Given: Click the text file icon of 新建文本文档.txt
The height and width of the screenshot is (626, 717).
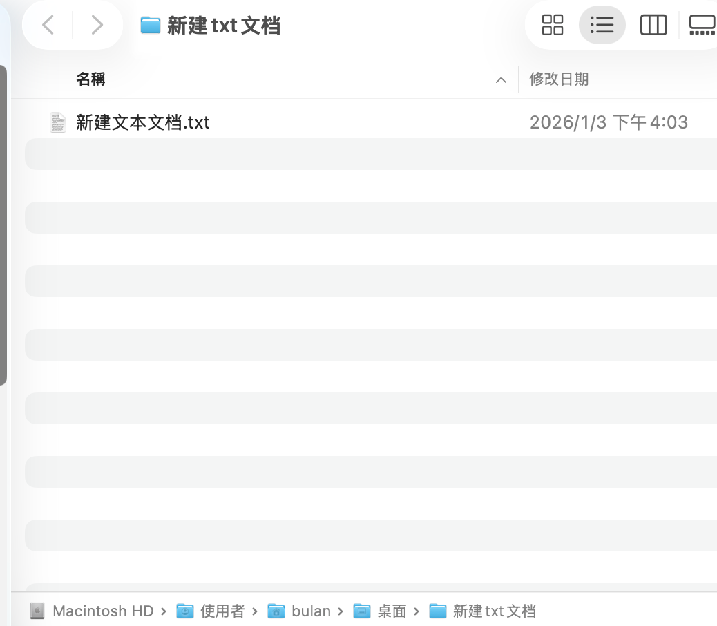Looking at the screenshot, I should (x=58, y=122).
